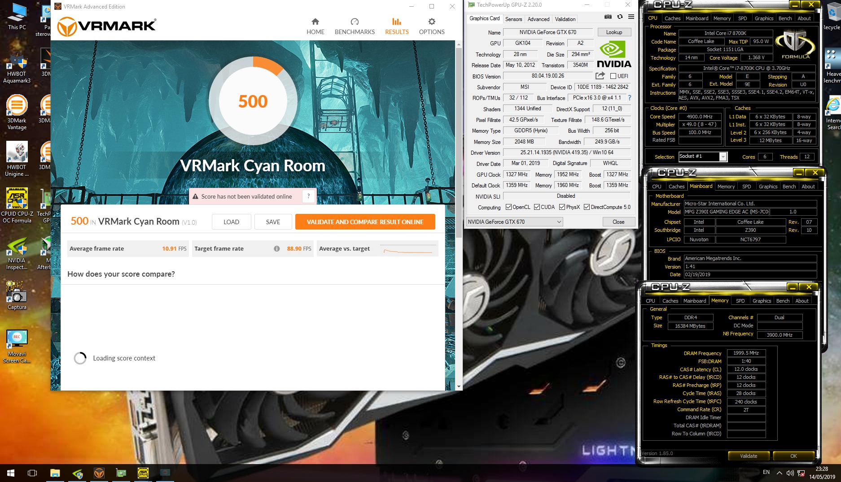Image resolution: width=841 pixels, height=482 pixels.
Task: Click the Close button in GPU-Z
Action: click(618, 222)
